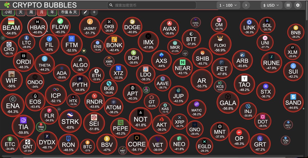Click the PEPE bubble

(x=120, y=128)
